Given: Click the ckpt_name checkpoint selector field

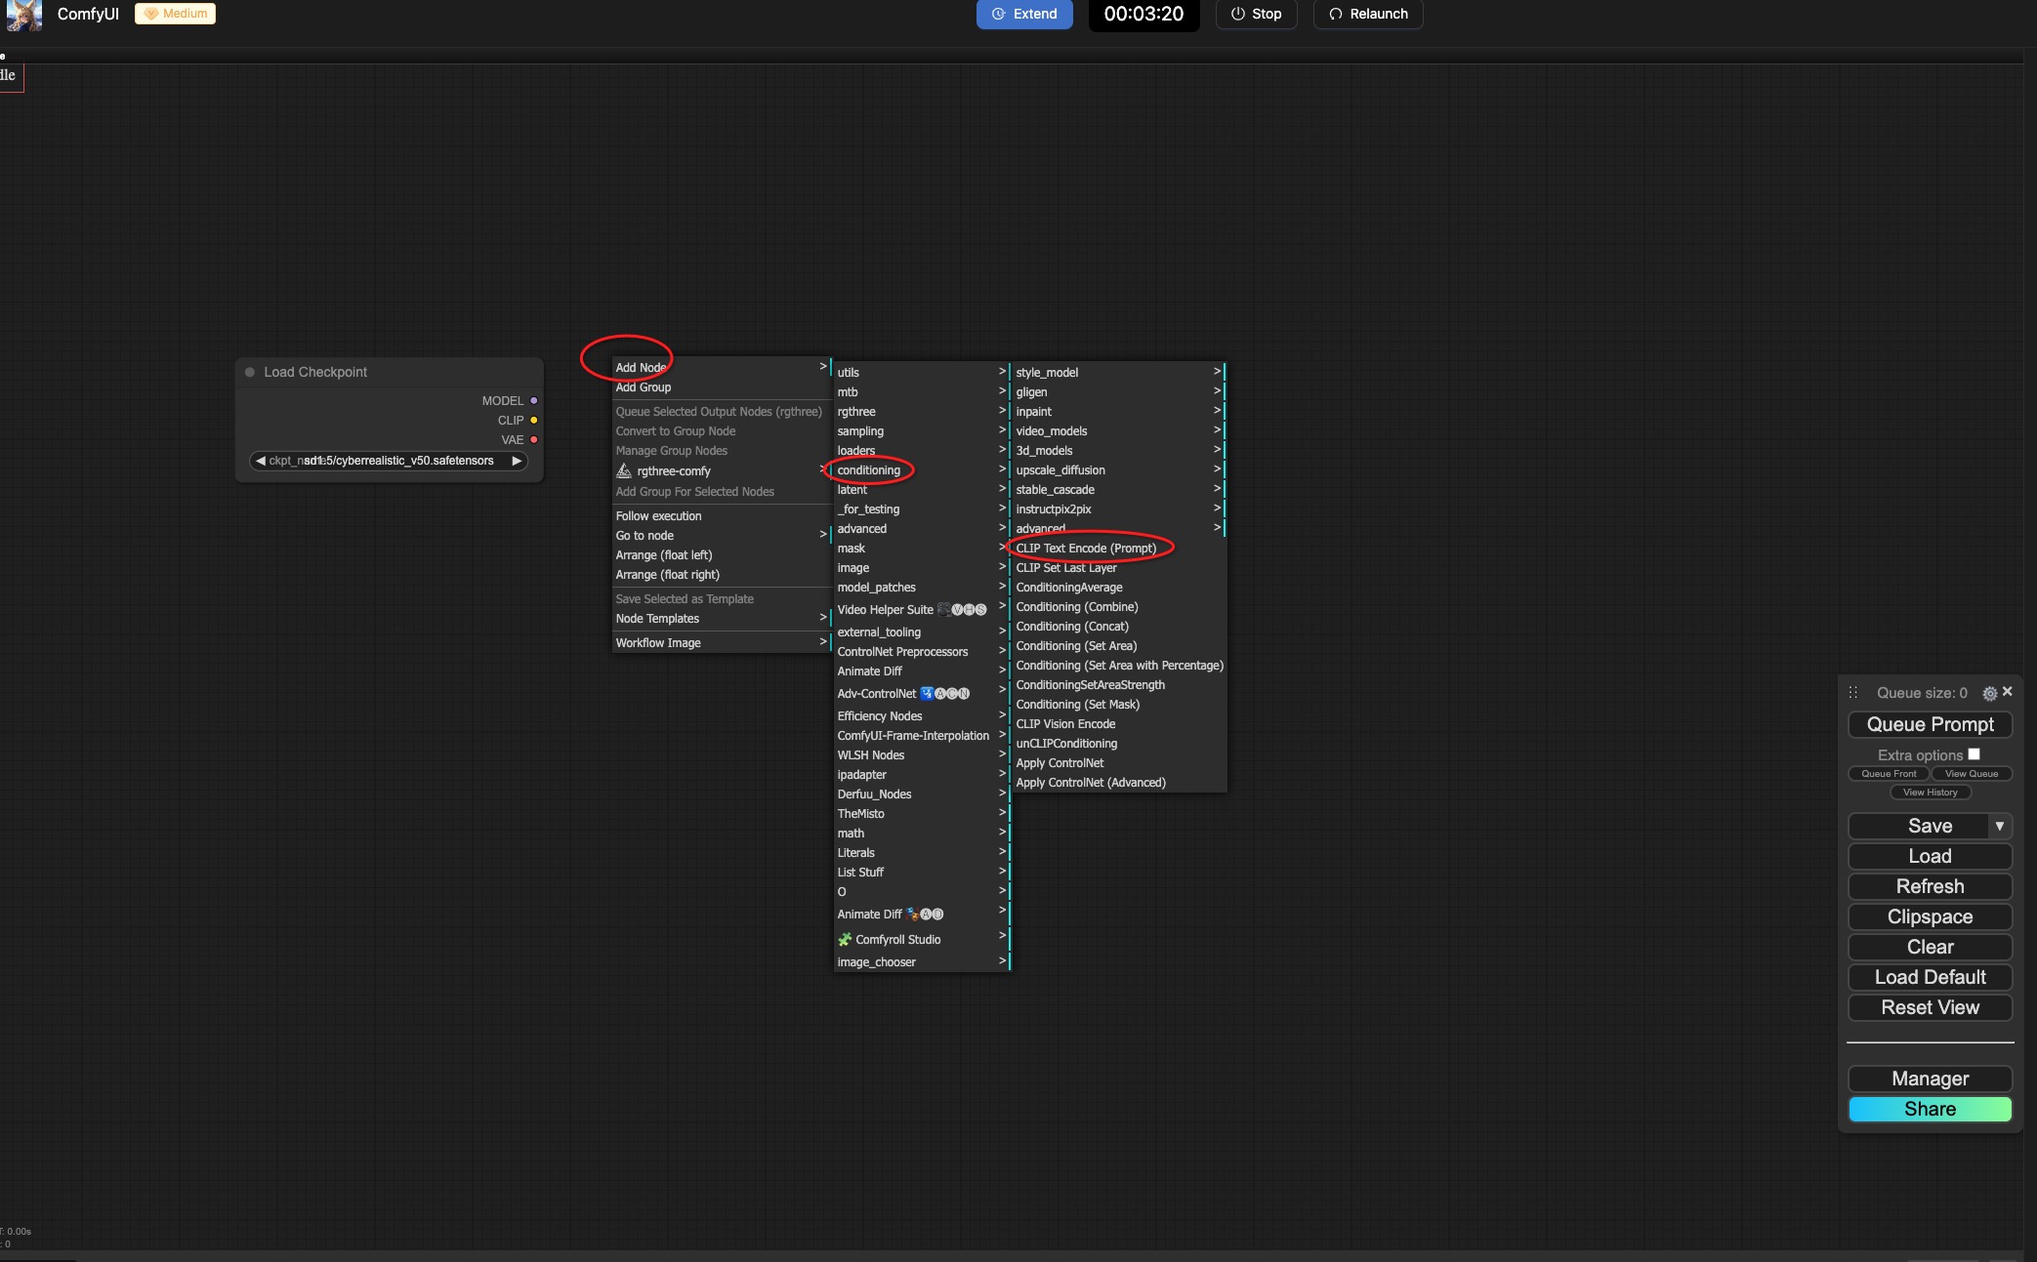Looking at the screenshot, I should tap(389, 461).
